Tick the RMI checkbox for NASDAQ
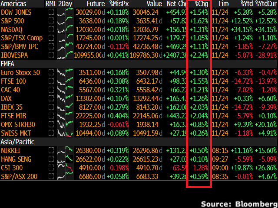The width and height of the screenshot is (278, 208). 51,29
